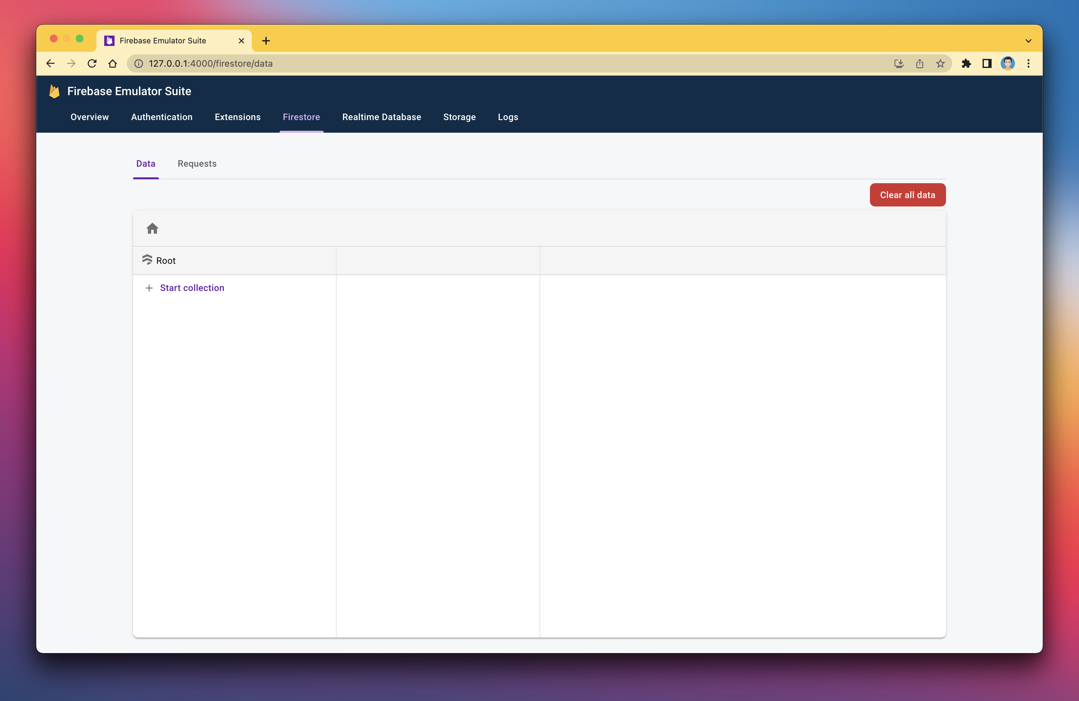The width and height of the screenshot is (1079, 701).
Task: Click the Start collection link
Action: [192, 288]
